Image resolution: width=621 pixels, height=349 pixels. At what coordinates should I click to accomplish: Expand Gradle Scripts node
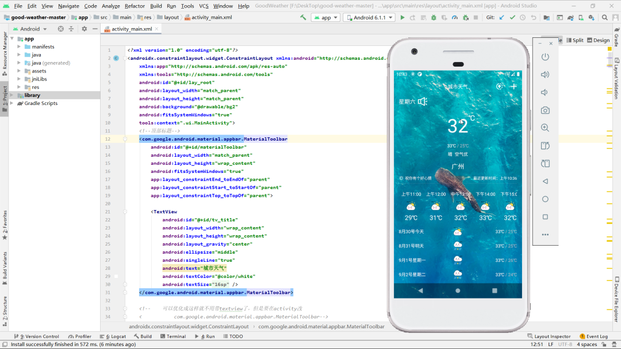tap(12, 103)
